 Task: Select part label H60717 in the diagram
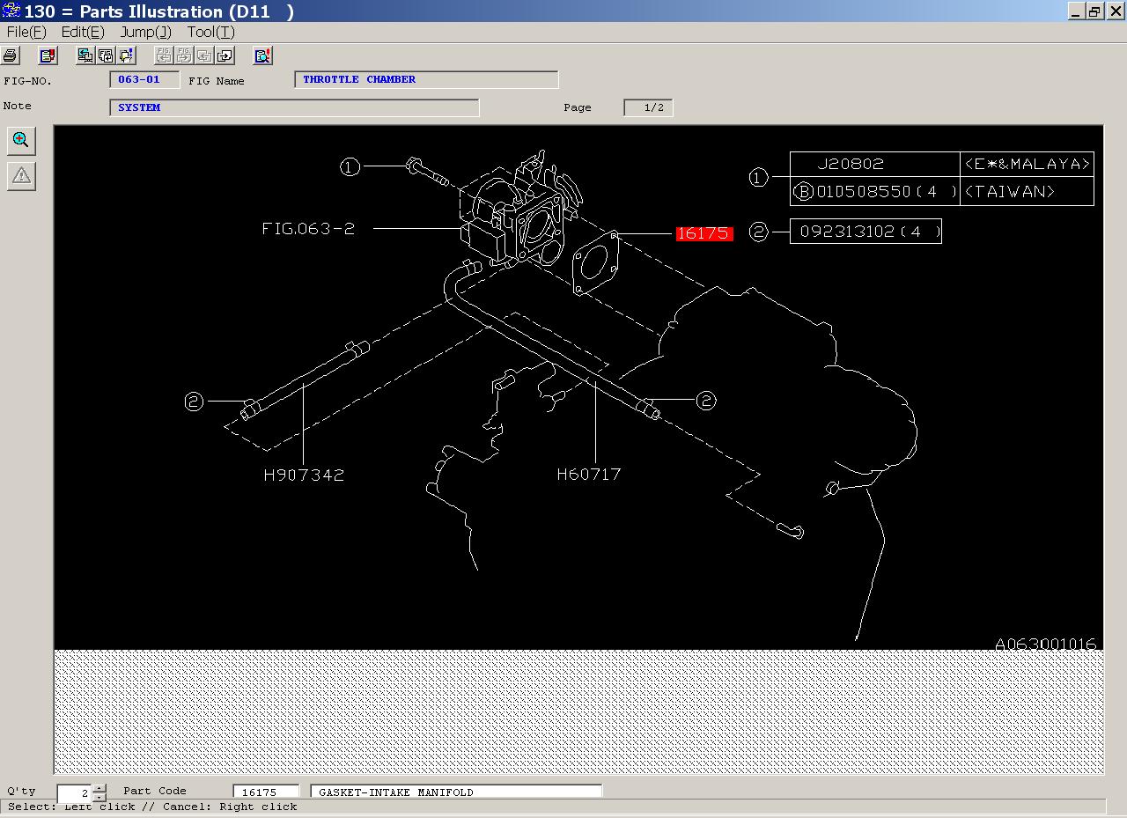coord(589,474)
